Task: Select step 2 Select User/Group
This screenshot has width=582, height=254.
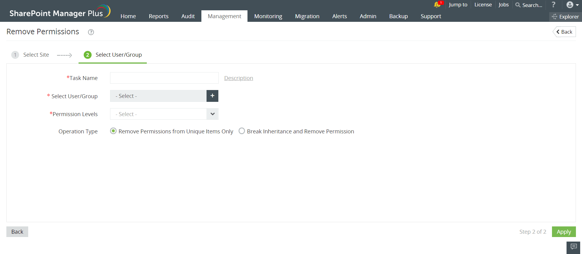Action: coord(113,55)
